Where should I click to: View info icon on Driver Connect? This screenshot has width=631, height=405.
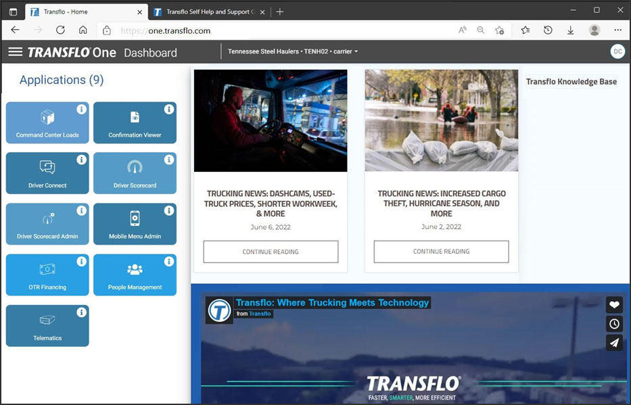[81, 160]
